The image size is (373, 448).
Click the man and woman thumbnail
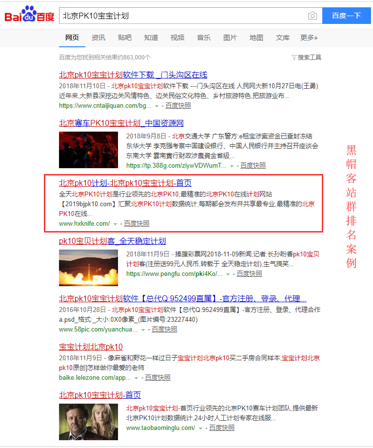88,422
